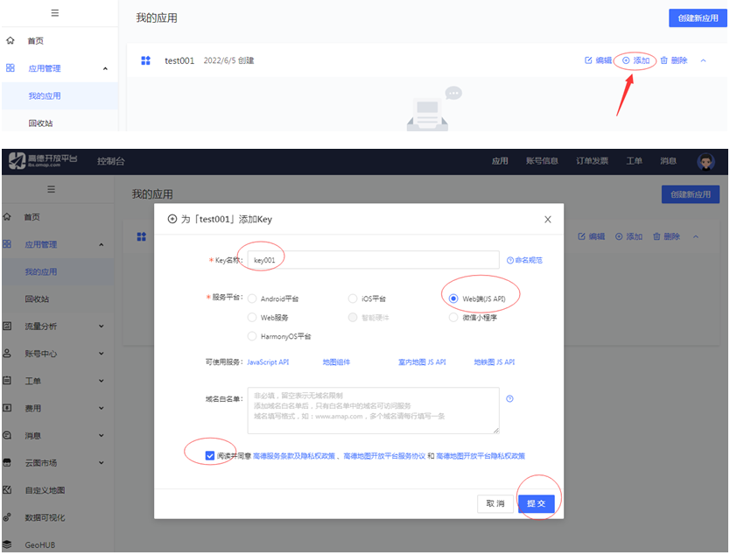Select the Web服务 radio option
This screenshot has height=555, width=730.
coord(253,318)
